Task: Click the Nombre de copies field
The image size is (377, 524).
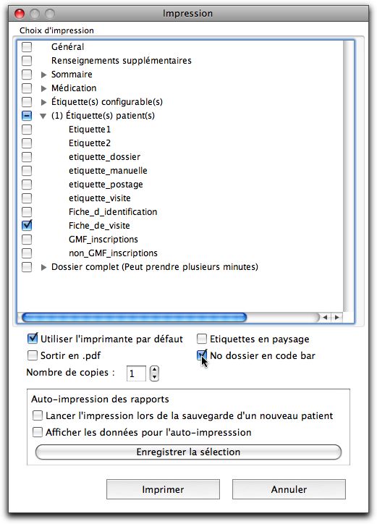Action: pyautogui.click(x=136, y=373)
